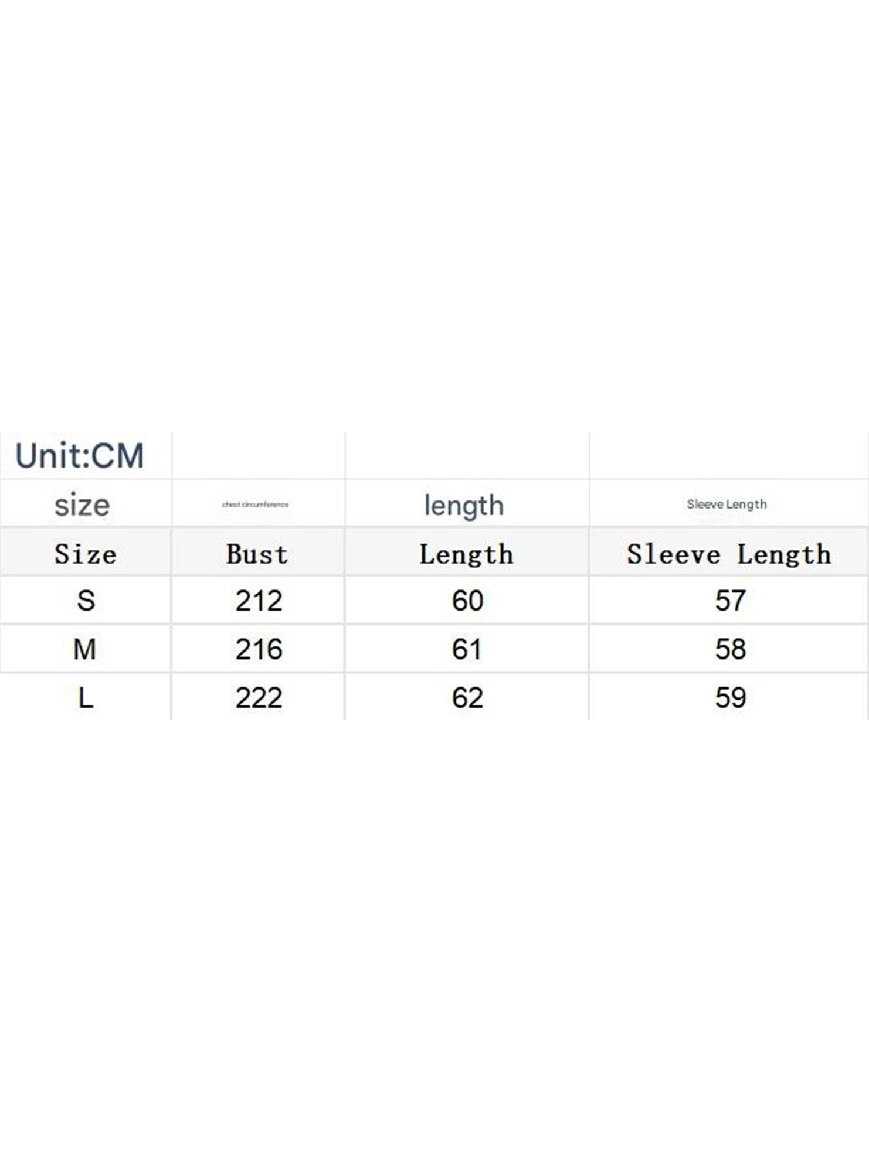Click sleeve length value 57
This screenshot has height=1152, width=869.
coord(730,601)
